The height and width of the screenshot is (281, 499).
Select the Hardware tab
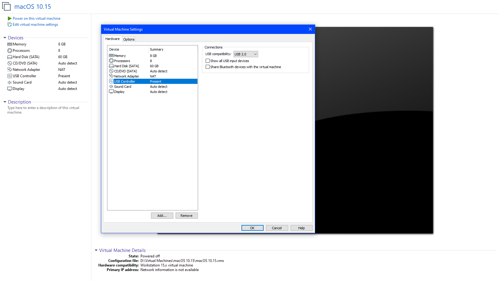tap(112, 39)
